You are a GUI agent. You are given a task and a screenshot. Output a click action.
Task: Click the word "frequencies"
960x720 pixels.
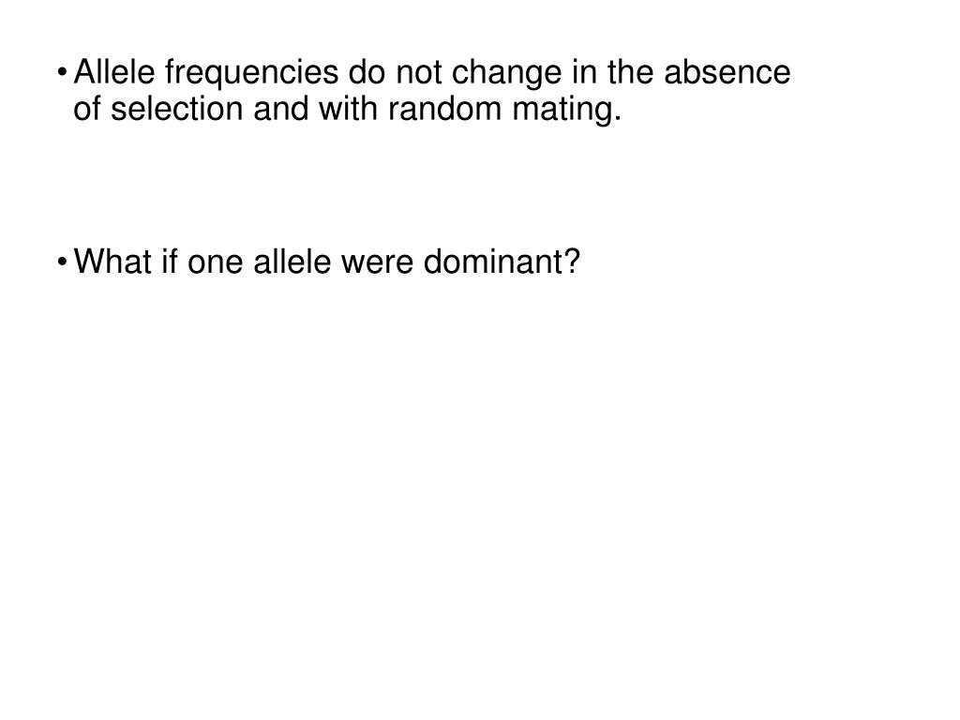[251, 73]
